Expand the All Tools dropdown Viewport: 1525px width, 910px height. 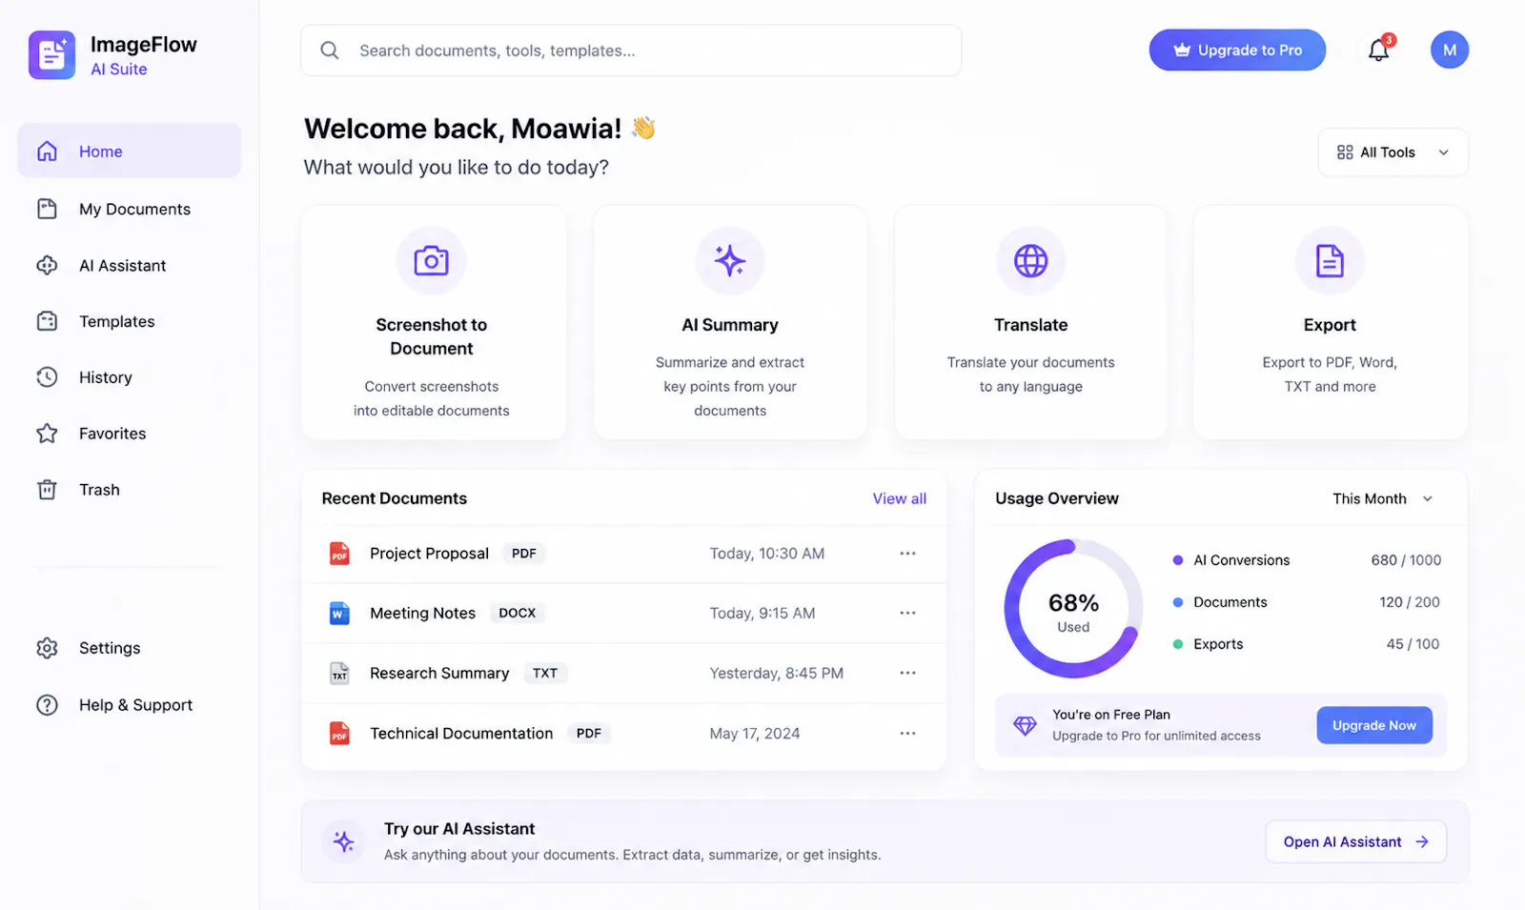[1393, 152]
